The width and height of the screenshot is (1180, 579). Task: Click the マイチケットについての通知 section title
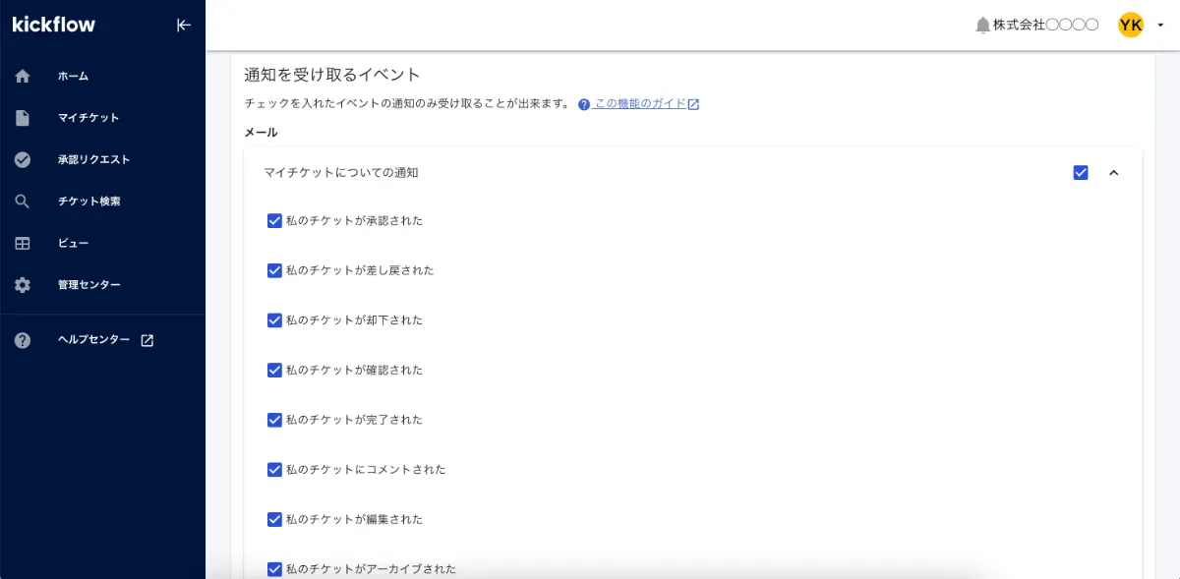(341, 173)
